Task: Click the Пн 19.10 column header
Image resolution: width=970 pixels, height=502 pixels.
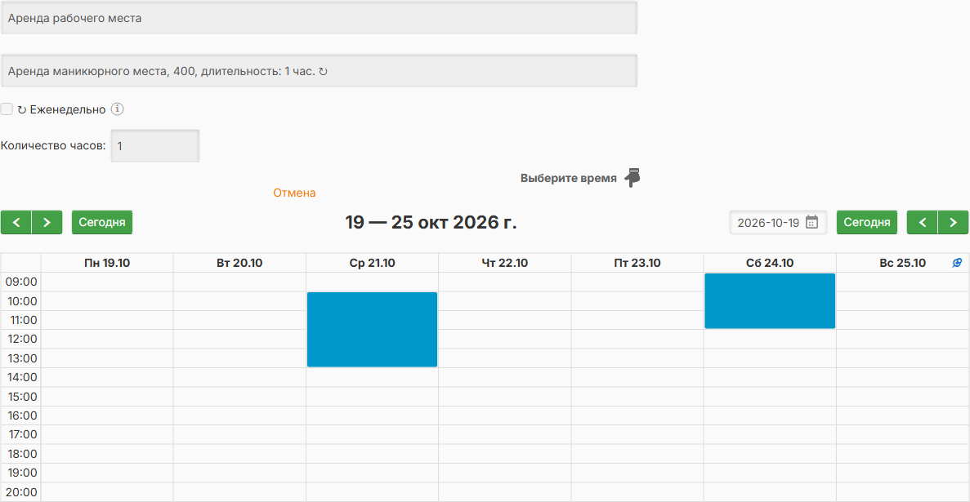Action: tap(107, 263)
